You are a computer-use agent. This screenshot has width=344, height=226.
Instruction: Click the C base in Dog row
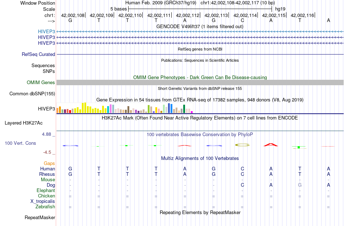(242, 185)
